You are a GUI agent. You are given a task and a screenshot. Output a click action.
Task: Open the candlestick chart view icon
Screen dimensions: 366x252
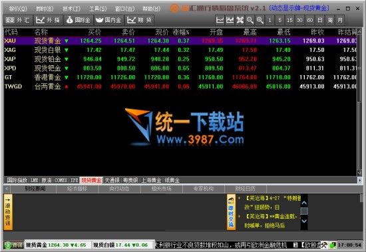point(230,21)
